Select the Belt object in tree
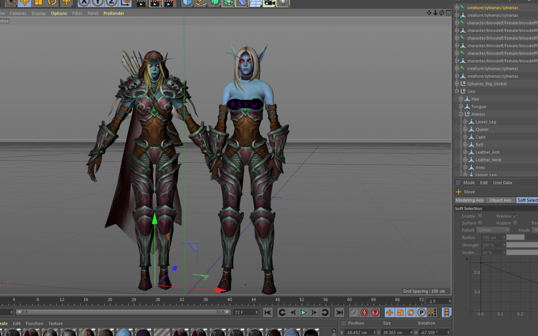This screenshot has height=336, width=538. [479, 144]
